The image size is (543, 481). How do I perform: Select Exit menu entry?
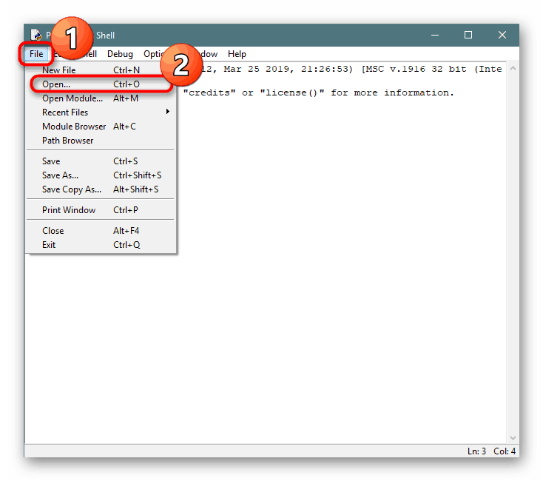(x=101, y=245)
